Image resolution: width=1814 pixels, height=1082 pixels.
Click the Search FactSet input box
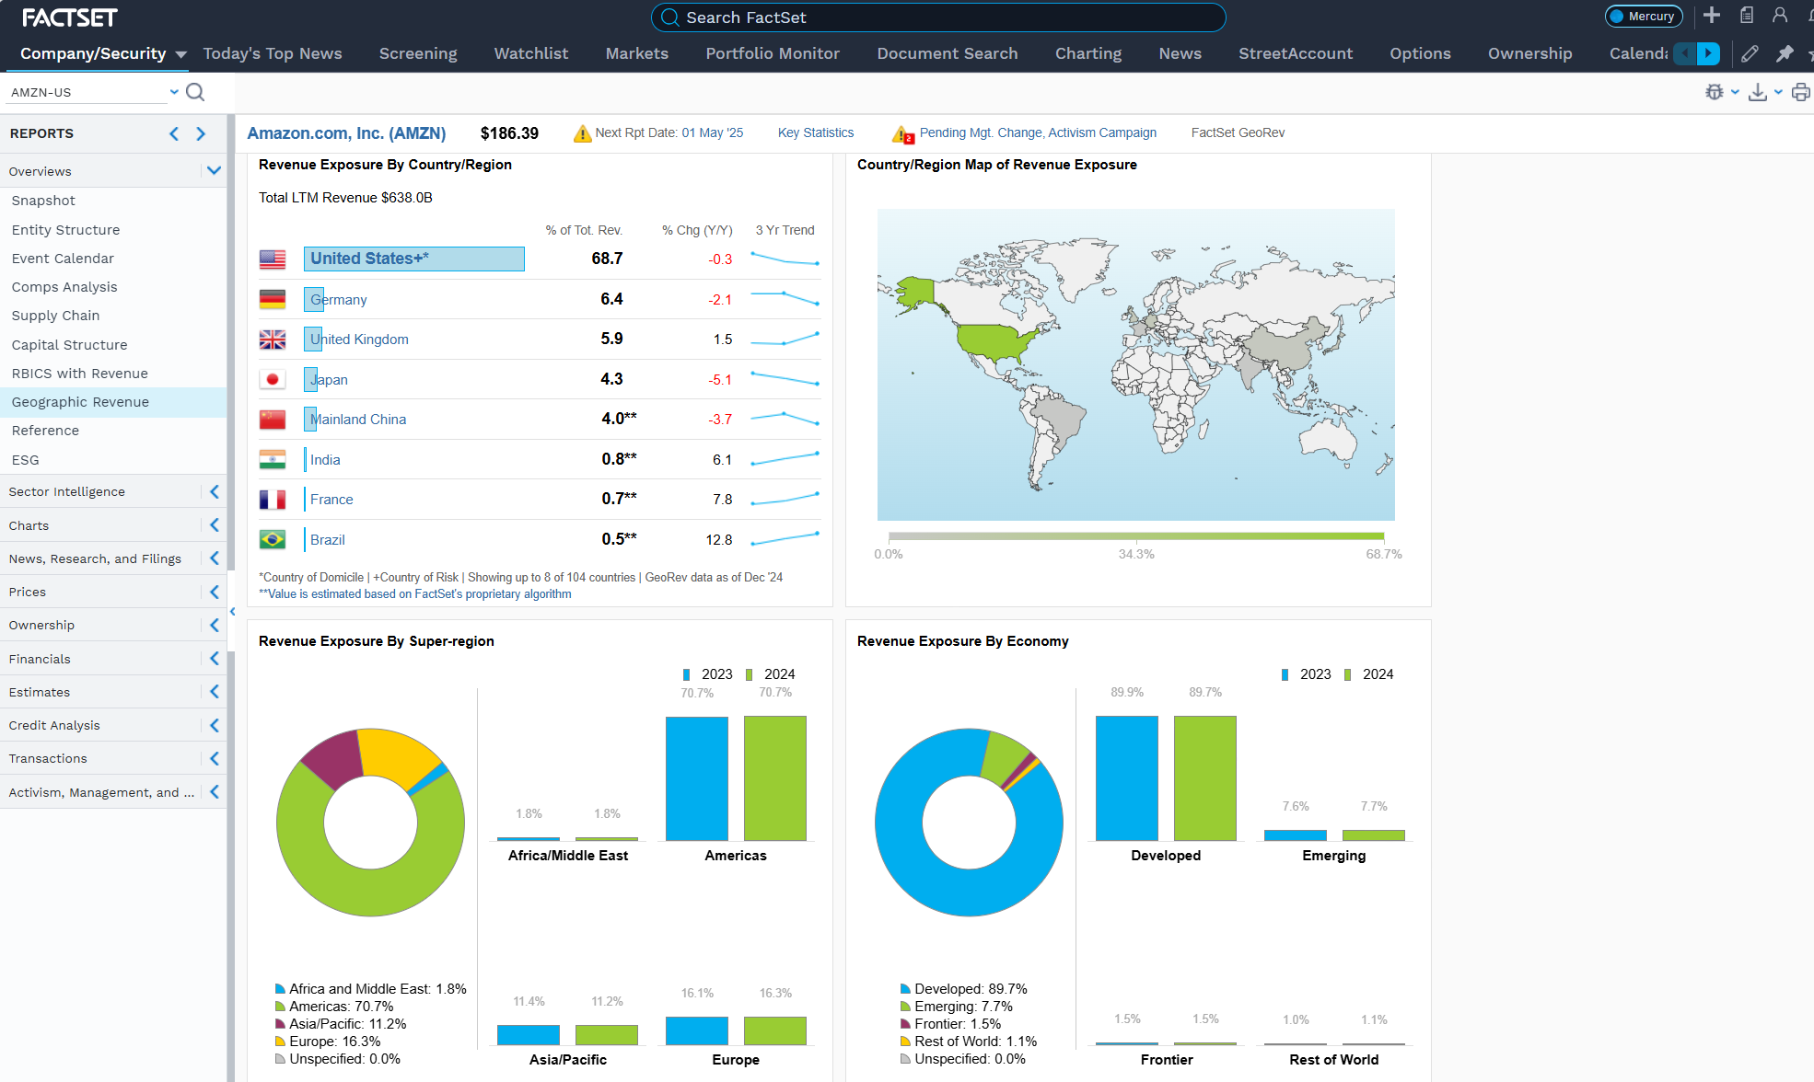click(939, 17)
